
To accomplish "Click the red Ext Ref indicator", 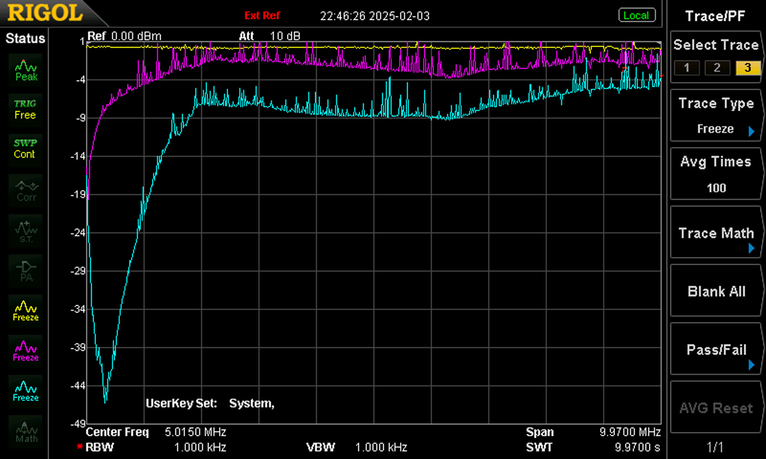I will 262,16.
